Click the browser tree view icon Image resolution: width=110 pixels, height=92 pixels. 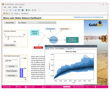[10, 10]
